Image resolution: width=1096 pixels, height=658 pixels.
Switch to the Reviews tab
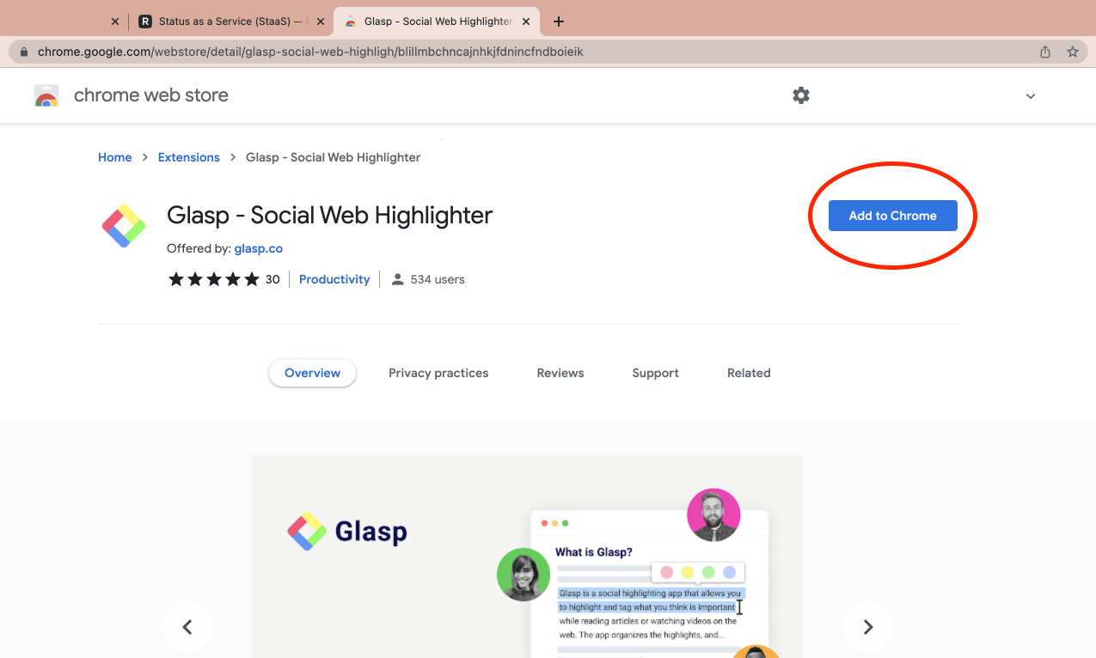pos(560,373)
